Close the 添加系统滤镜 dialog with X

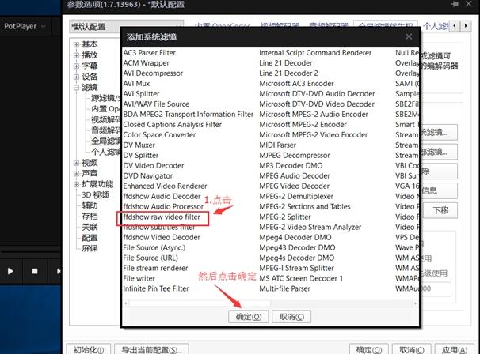pos(410,36)
